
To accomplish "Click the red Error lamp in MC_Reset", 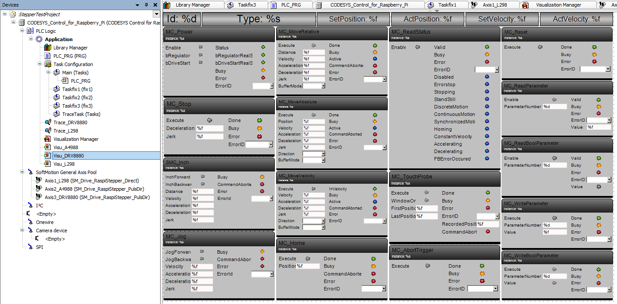I will (594, 62).
